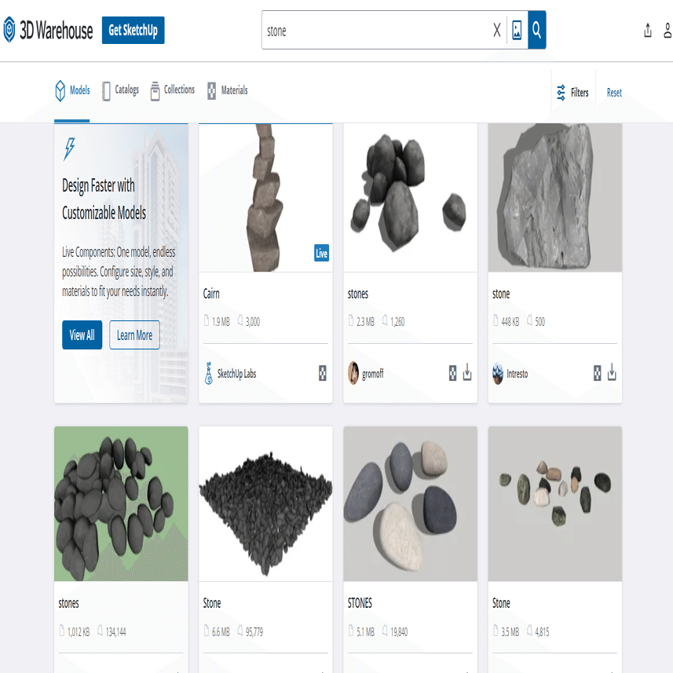Screen dimensions: 673x673
Task: Click the magnifier search button
Action: pyautogui.click(x=536, y=30)
